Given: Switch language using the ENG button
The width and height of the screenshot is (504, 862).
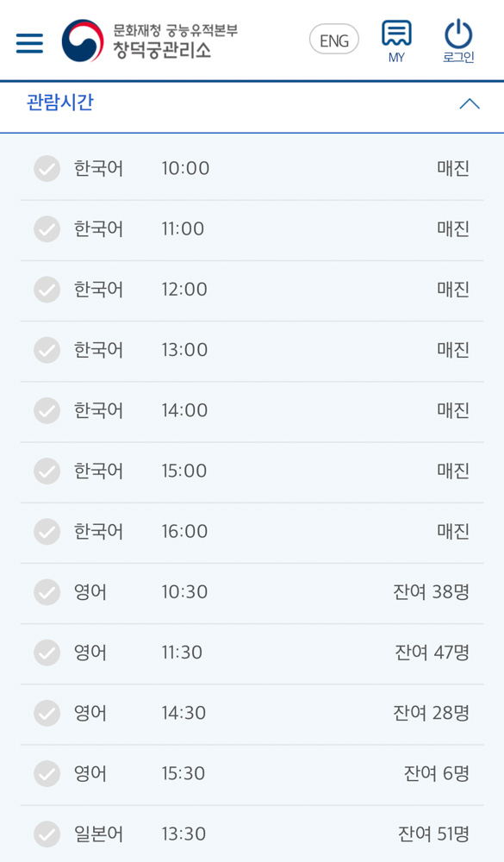Looking at the screenshot, I should (x=333, y=39).
